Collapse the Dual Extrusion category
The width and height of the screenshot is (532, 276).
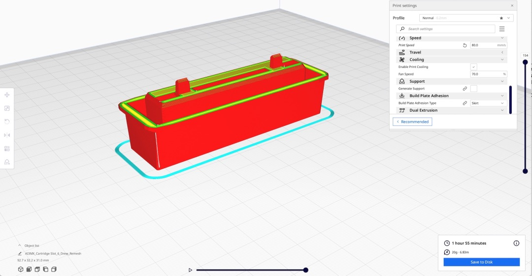click(x=502, y=110)
